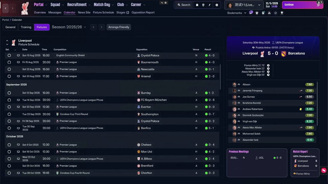
Task: Expand the Bookmarks dropdown
Action: point(237,13)
